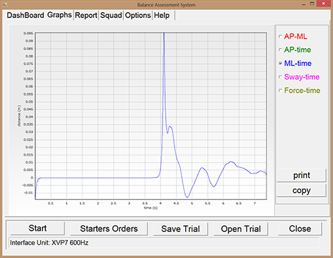Enable the Sway-time graph checkbox

pyautogui.click(x=280, y=77)
